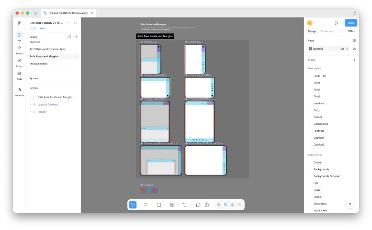Click the user avatar icon
Image resolution: width=372 pixels, height=230 pixels.
point(310,23)
